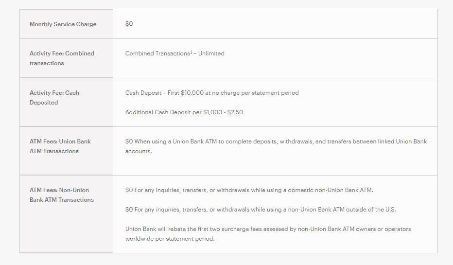Image resolution: width=453 pixels, height=265 pixels.
Task: Click the ATM Fees: Union Bank ATM Transactions label
Action: point(60,146)
